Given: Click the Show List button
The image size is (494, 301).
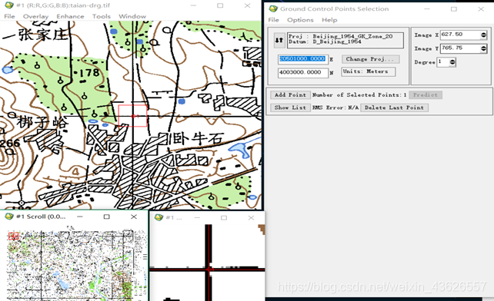Looking at the screenshot, I should (x=290, y=107).
